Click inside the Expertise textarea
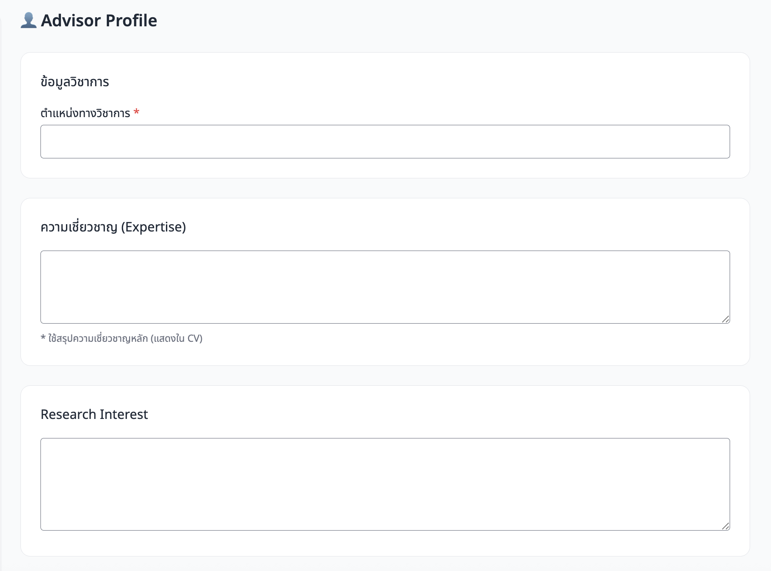The width and height of the screenshot is (771, 571). point(385,287)
